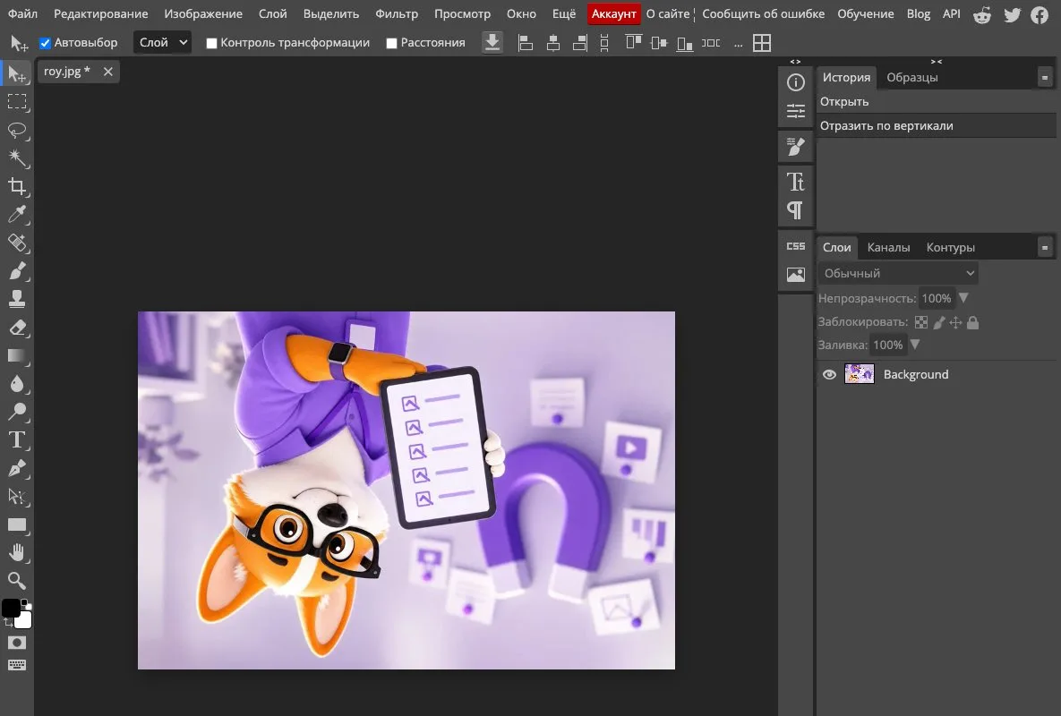Screen dimensions: 1061x716
Task: Select the Crop tool
Action: 17,186
